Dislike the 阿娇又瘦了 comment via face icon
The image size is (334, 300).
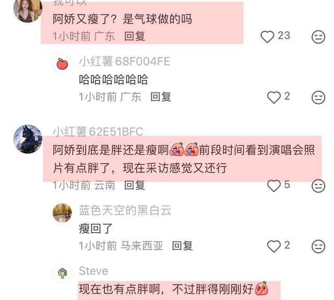pos(318,37)
